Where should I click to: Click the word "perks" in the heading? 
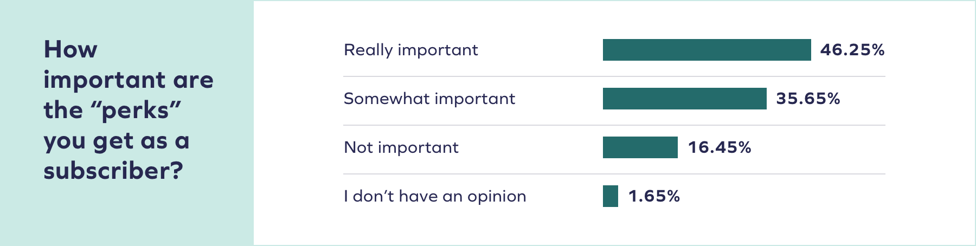tap(136, 111)
